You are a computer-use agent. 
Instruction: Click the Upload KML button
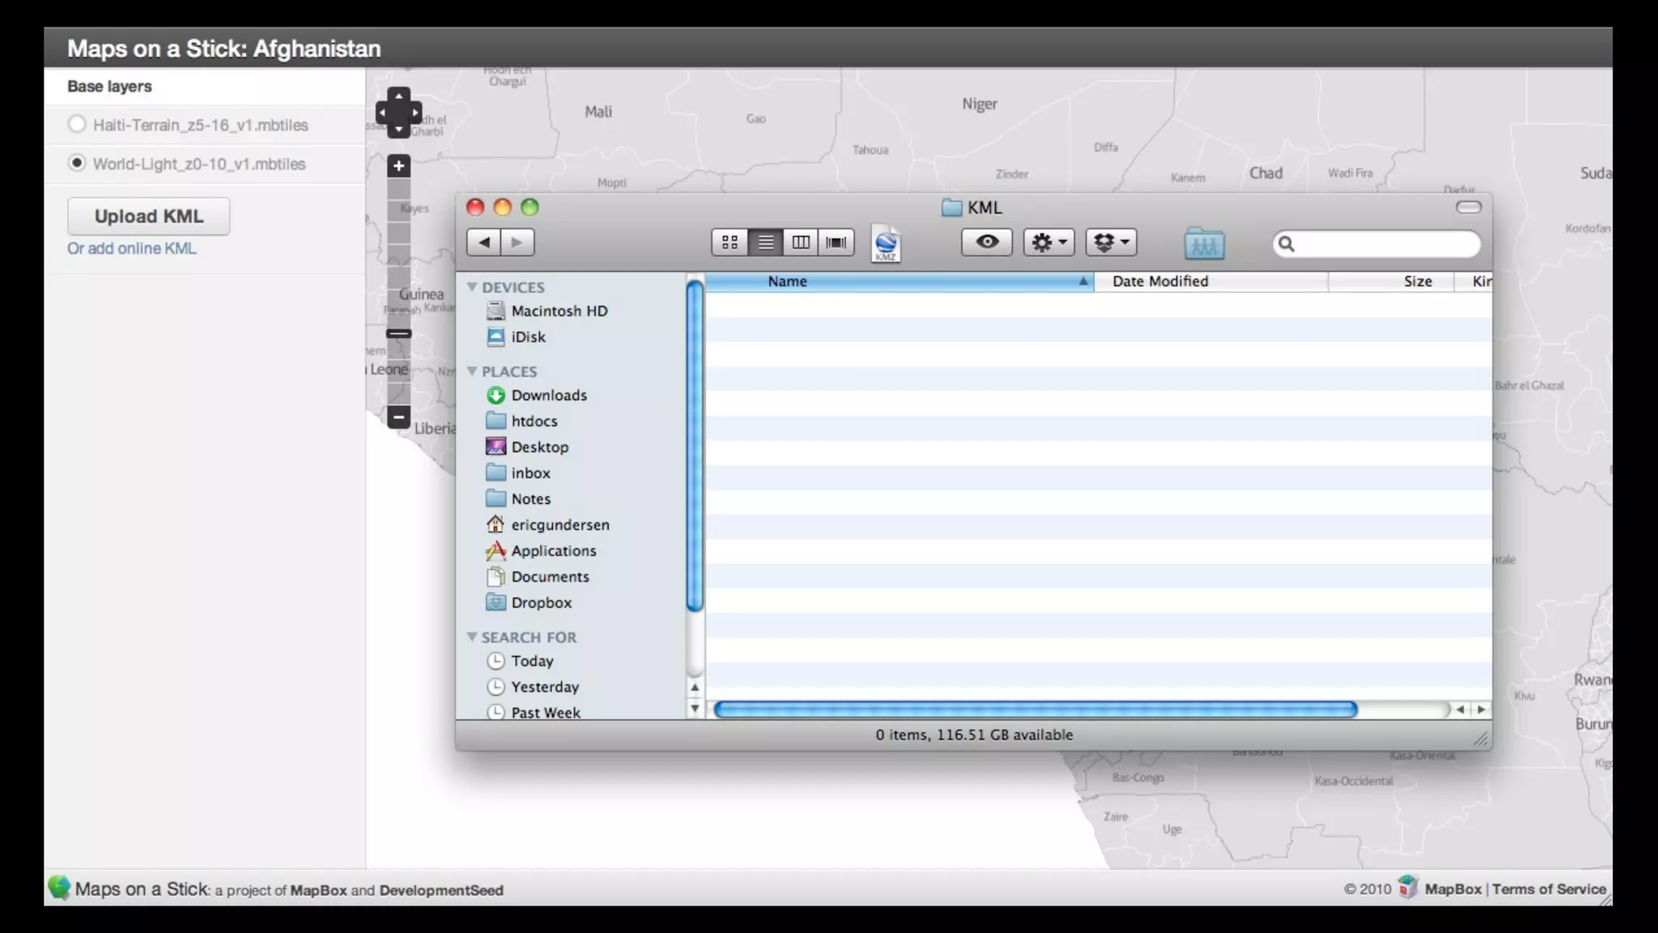coord(149,216)
